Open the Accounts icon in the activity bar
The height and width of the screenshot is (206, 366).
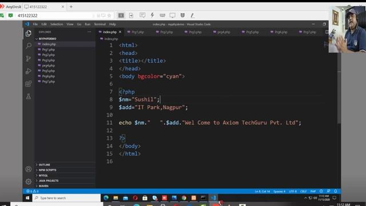pyautogui.click(x=29, y=169)
